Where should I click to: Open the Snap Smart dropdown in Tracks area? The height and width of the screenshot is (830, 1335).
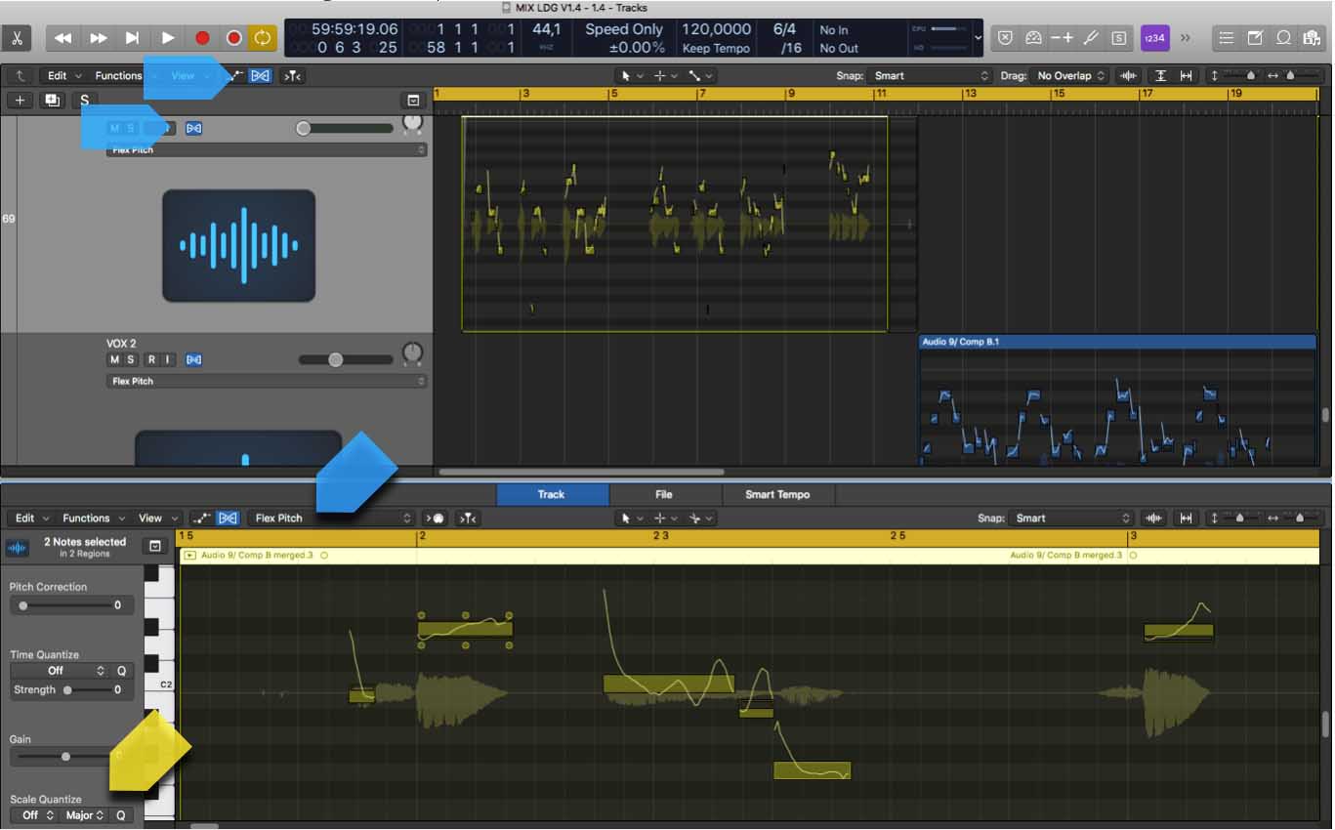point(930,75)
